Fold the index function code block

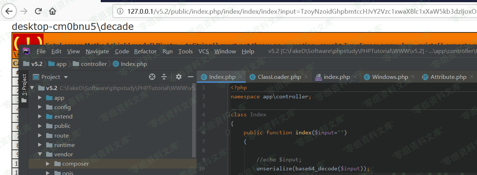[227, 133]
